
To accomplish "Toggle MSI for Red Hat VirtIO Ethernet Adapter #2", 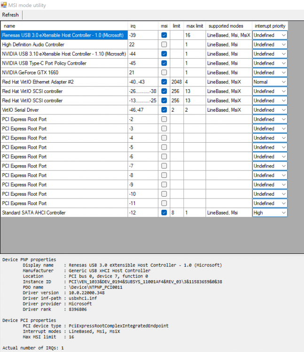I will [x=164, y=82].
